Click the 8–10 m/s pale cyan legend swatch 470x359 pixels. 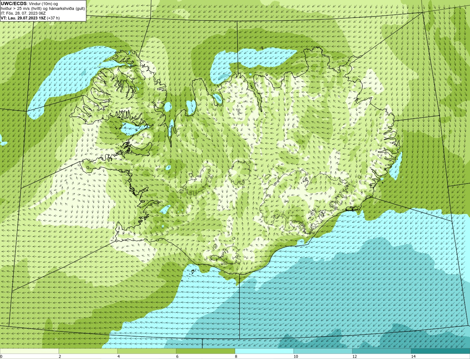(264, 351)
